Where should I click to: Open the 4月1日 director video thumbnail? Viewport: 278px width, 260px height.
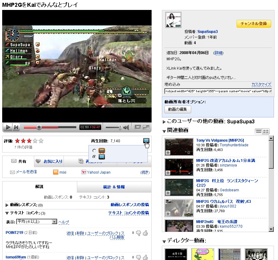point(176,254)
